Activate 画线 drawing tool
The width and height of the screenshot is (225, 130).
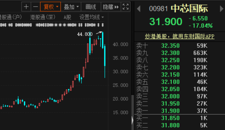91,7
